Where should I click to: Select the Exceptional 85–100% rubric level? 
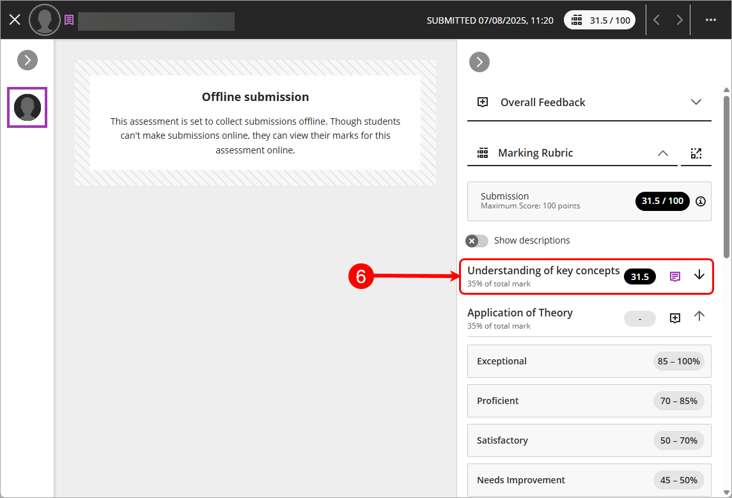tap(589, 361)
